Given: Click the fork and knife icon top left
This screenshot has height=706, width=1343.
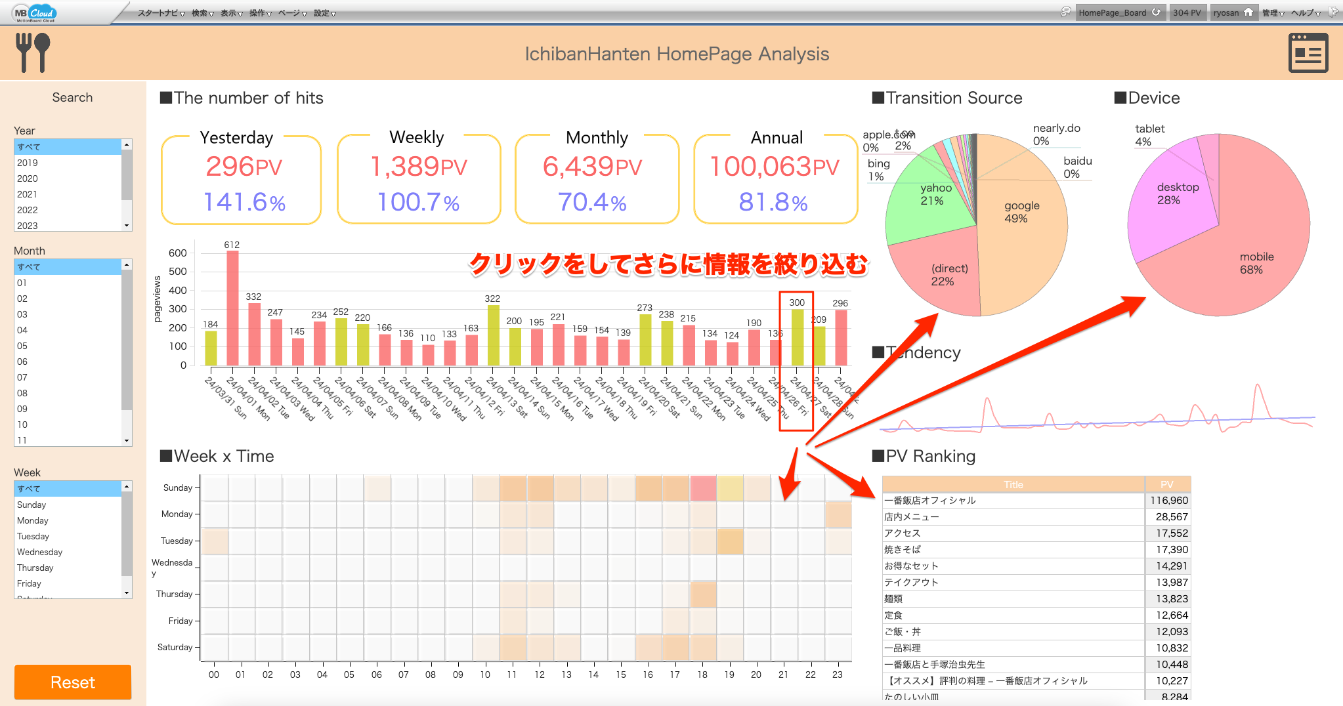Looking at the screenshot, I should click(x=33, y=52).
